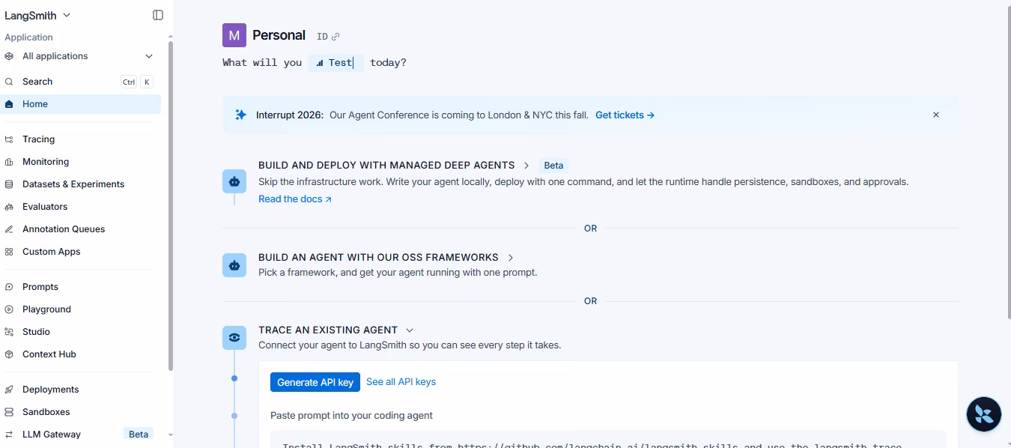Screen dimensions: 1011x448
Task: Click the Interrupt 2026 sparkle icon
Action: (240, 115)
